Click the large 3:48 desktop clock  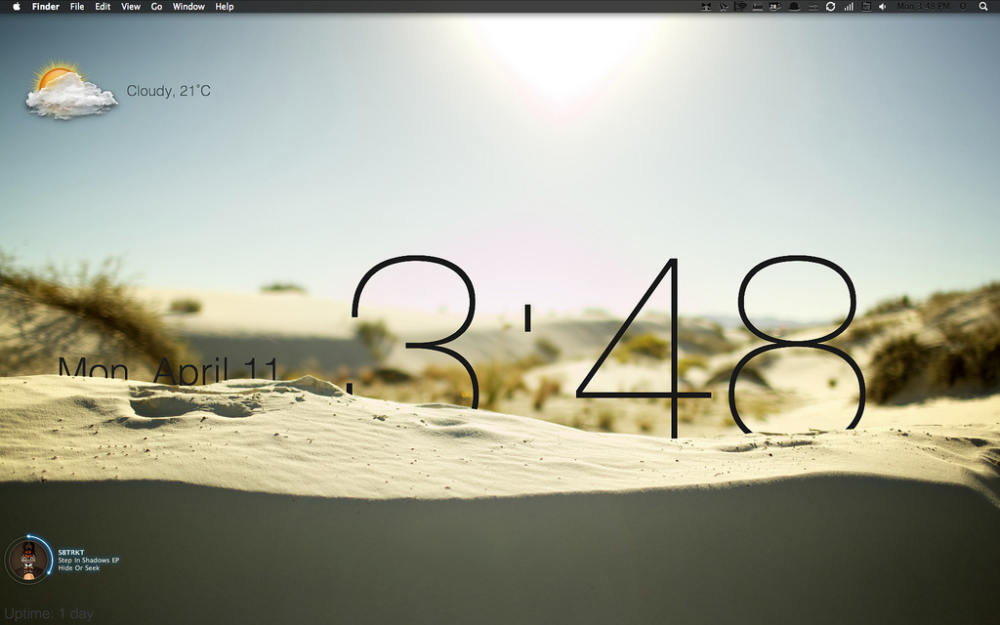606,345
